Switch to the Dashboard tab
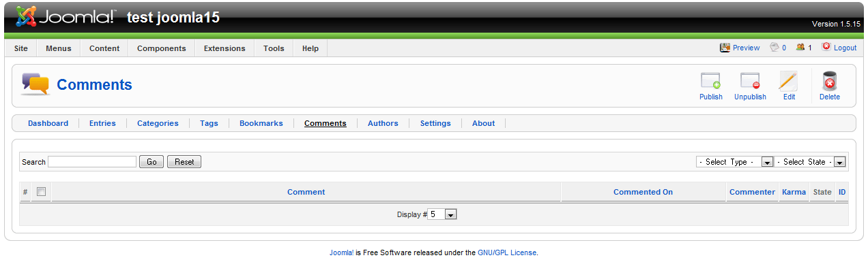Image resolution: width=868 pixels, height=262 pixels. point(48,123)
